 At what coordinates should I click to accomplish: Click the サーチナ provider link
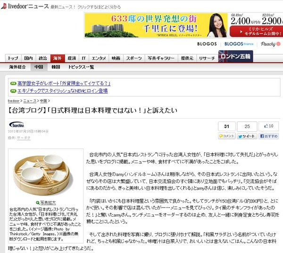pyautogui.click(x=24, y=138)
